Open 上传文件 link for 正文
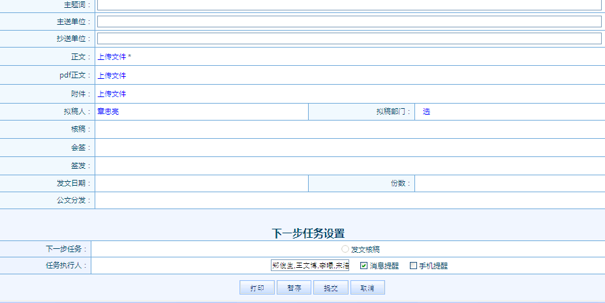605x303 pixels. tap(112, 57)
